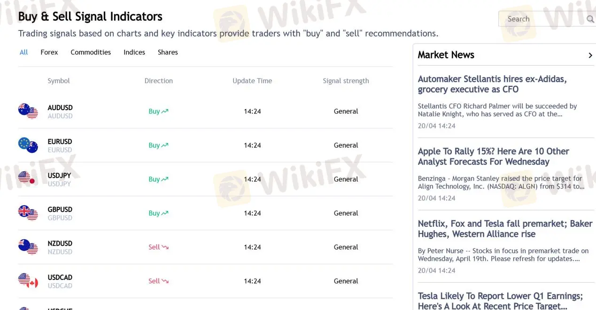Select the All signals tab
The image size is (596, 310).
coord(23,52)
